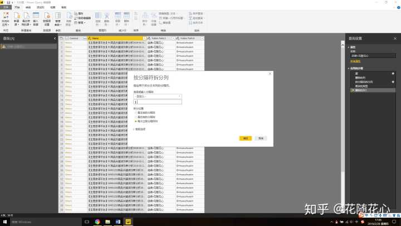Switch to the Help ribbon tab
401x226 pixels.
click(64, 7)
